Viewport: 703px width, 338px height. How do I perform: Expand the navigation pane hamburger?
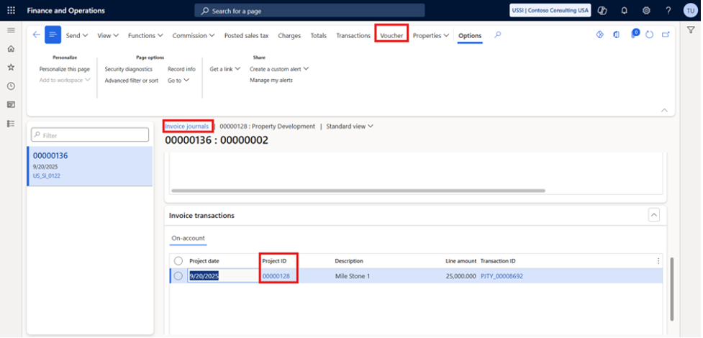[x=12, y=30]
